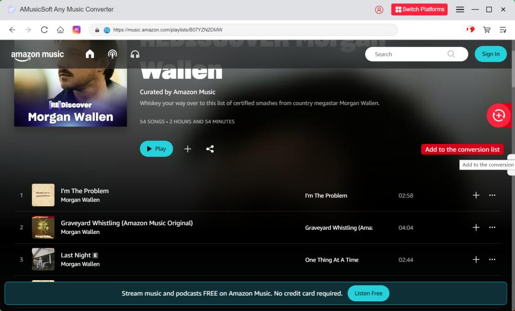Open the red globe language icon

(471, 30)
